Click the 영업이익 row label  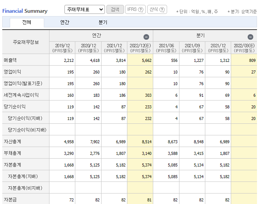[12, 72]
